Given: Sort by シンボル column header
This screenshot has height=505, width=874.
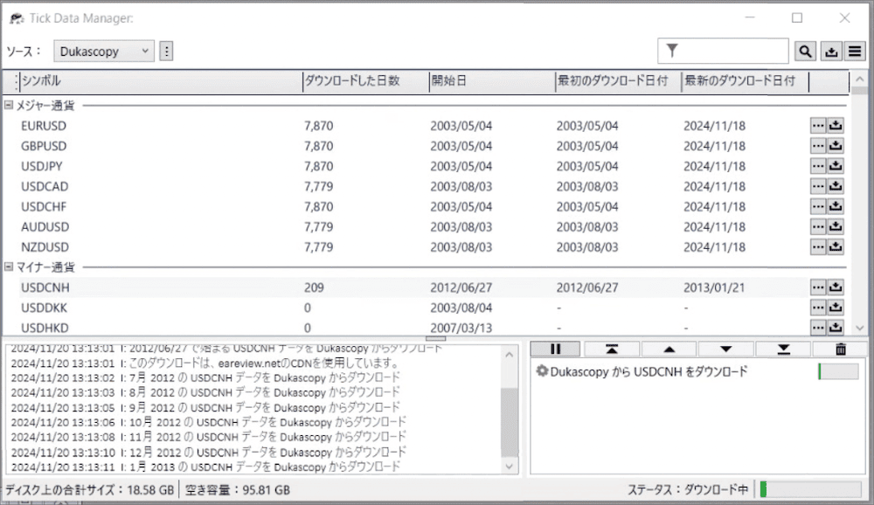Looking at the screenshot, I should (x=161, y=81).
